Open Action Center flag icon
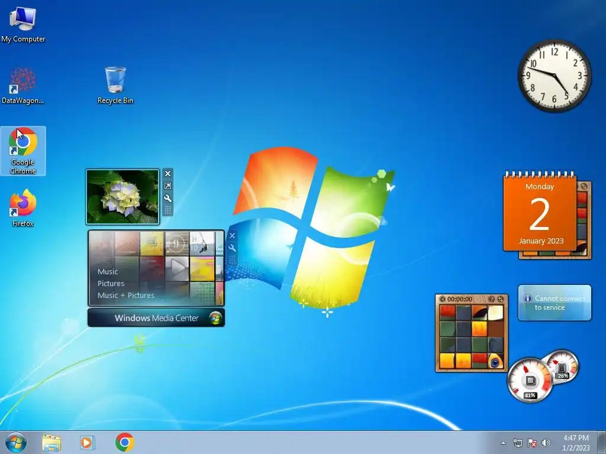 click(532, 443)
